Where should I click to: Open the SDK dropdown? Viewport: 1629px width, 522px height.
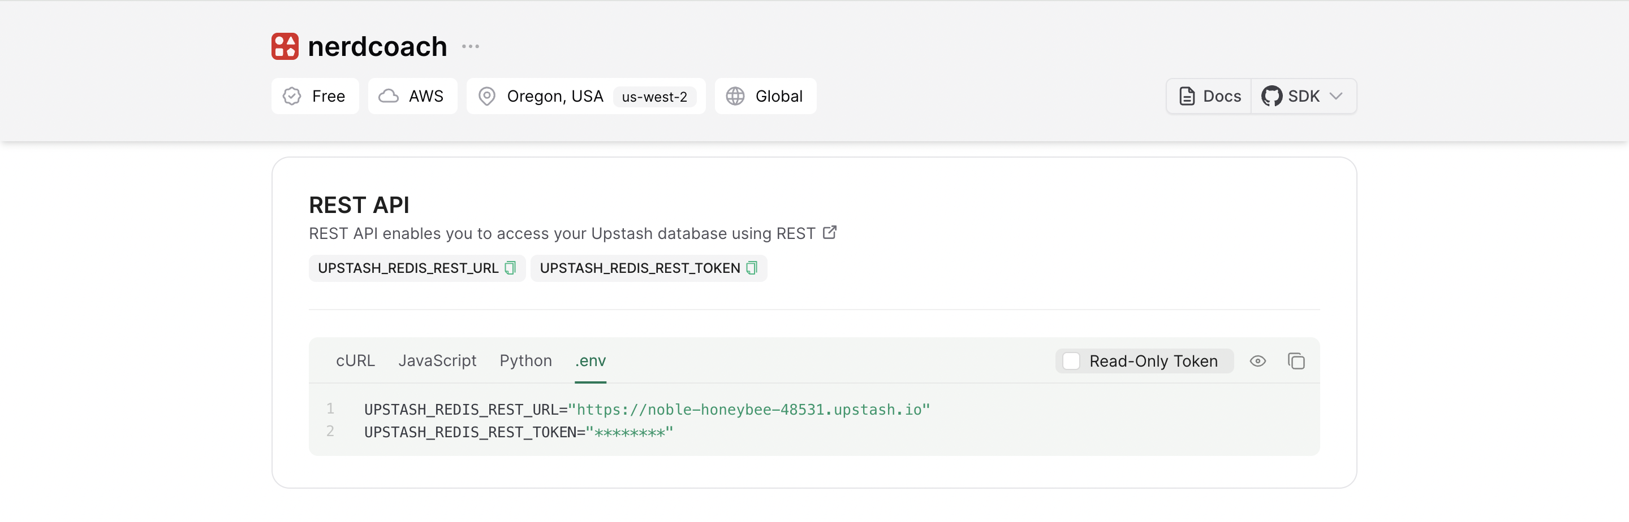coord(1302,95)
